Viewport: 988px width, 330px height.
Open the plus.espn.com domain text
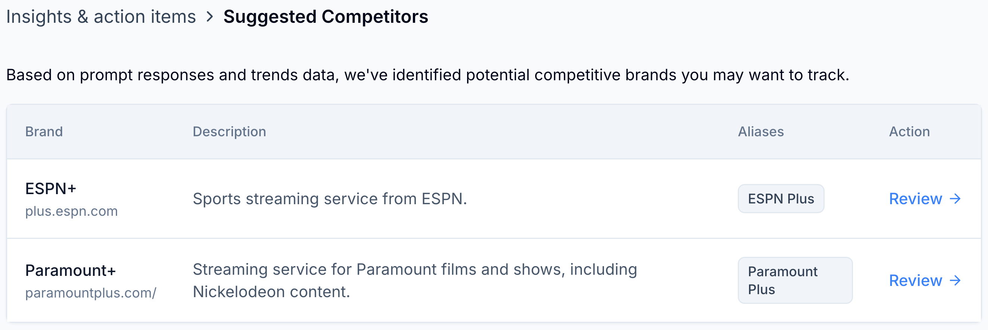click(71, 211)
